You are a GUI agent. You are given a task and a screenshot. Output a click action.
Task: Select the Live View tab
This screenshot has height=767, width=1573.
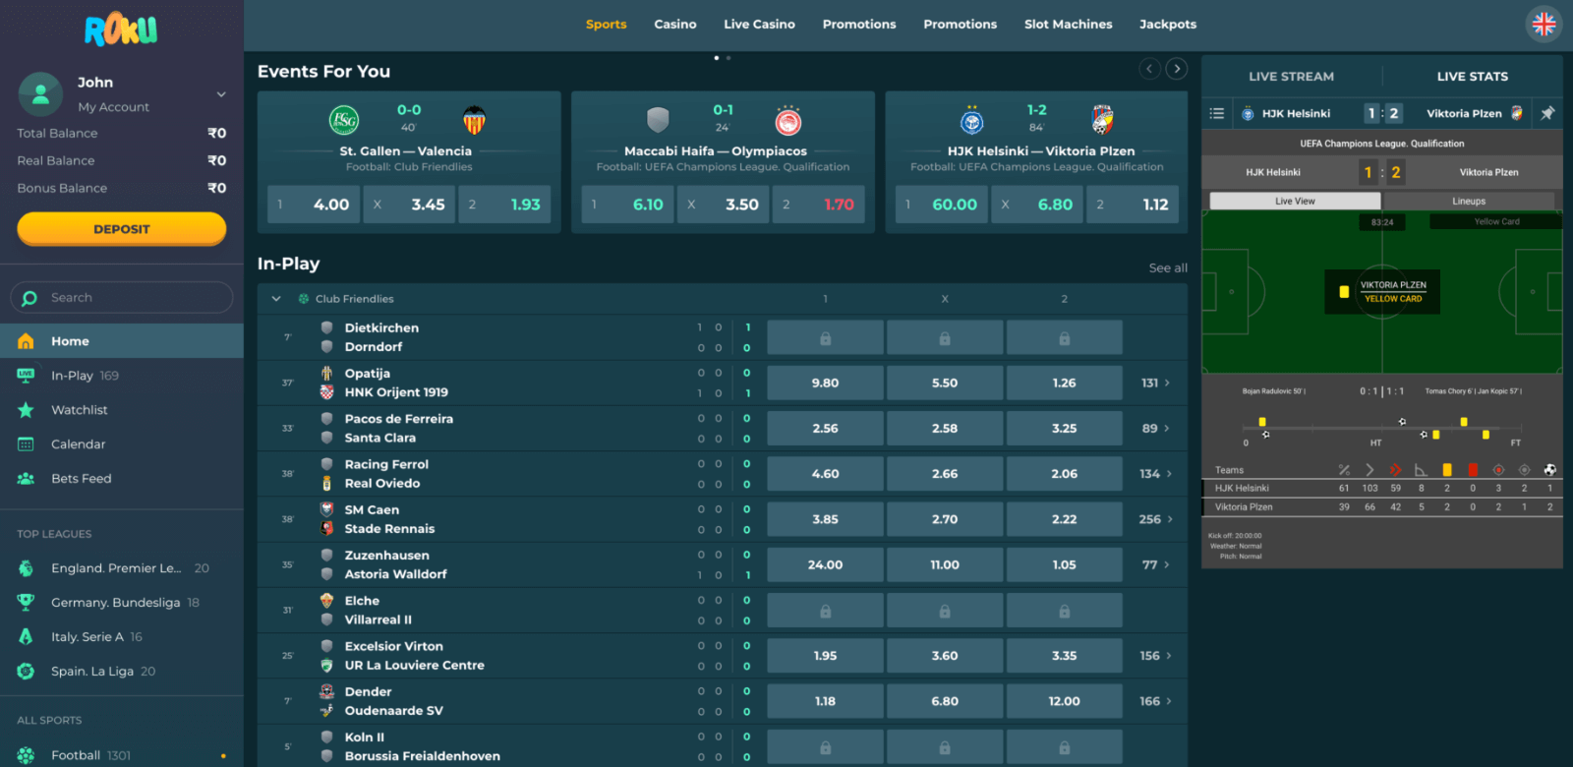(1295, 201)
